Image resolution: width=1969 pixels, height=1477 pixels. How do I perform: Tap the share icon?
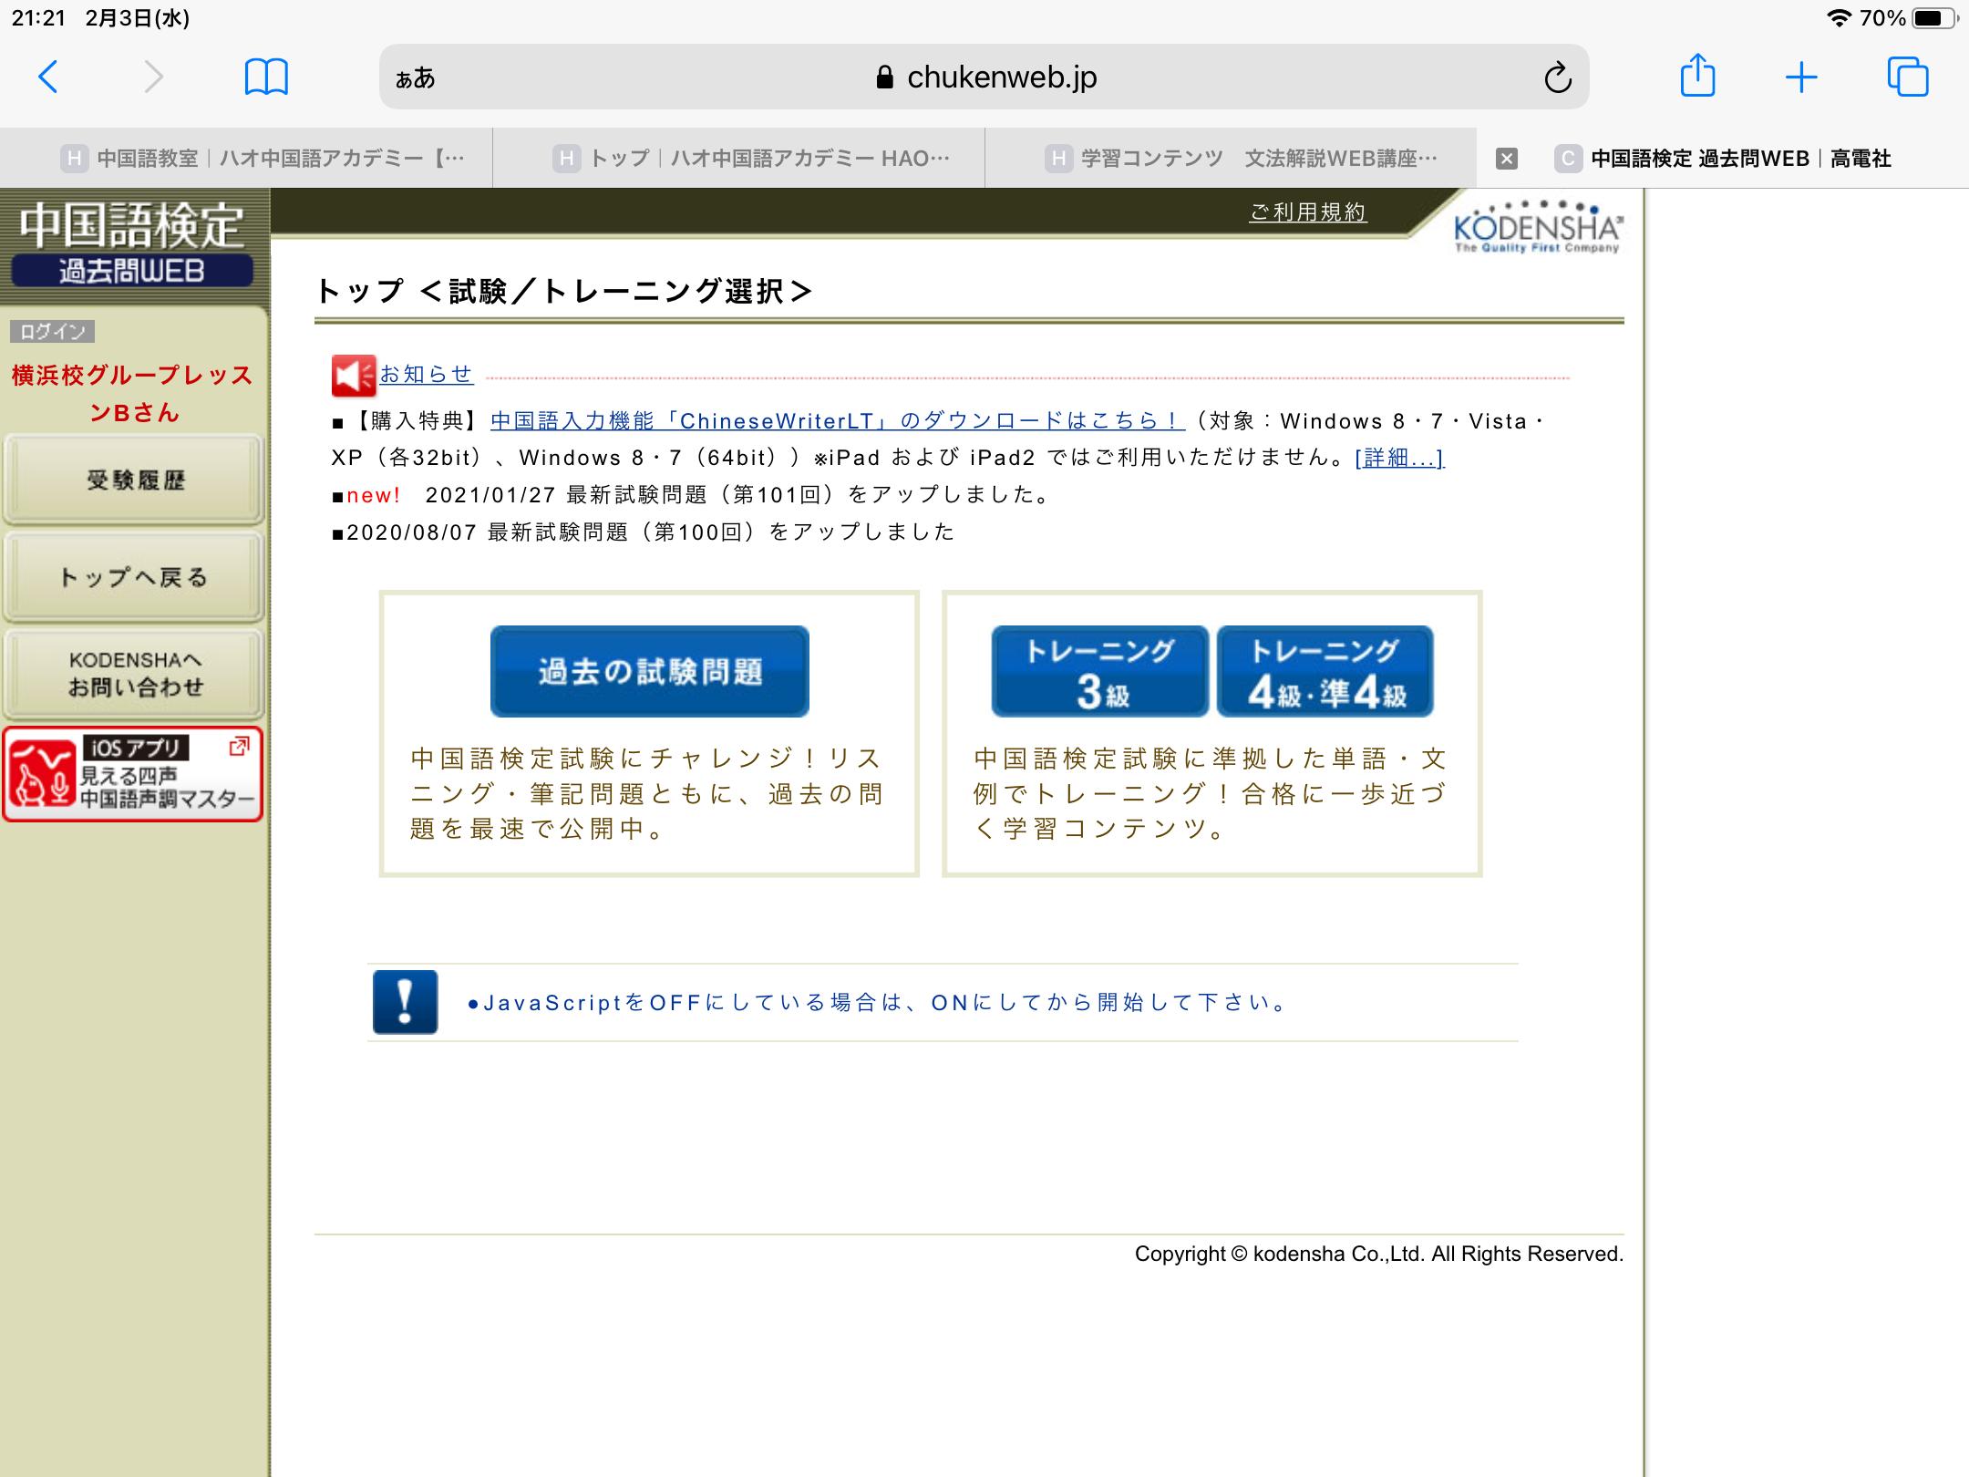point(1697,76)
